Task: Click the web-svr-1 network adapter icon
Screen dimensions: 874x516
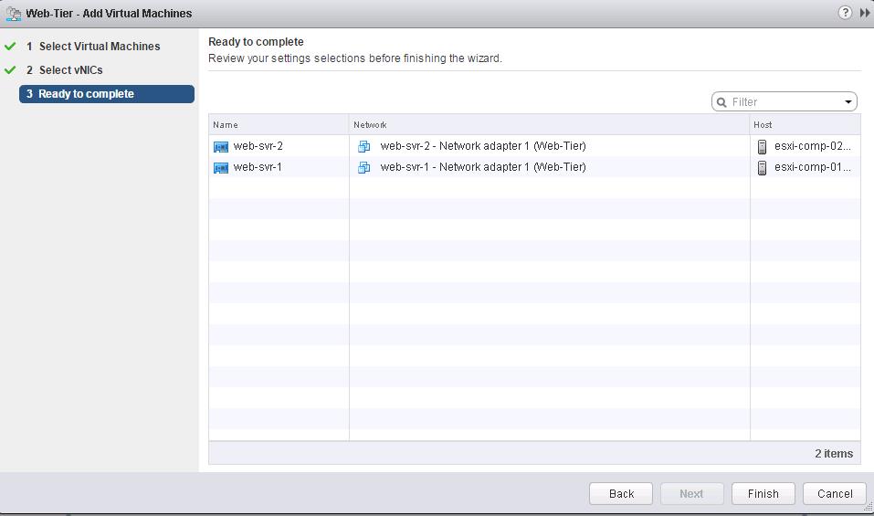Action: tap(364, 167)
